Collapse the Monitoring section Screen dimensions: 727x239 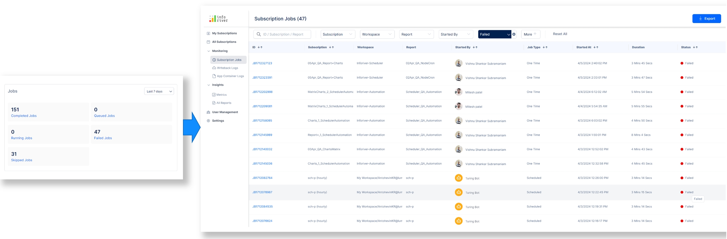pos(209,51)
